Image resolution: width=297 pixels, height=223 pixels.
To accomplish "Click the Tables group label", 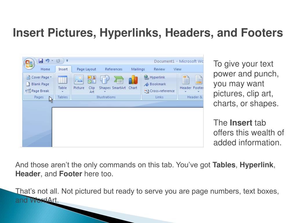I will 63,97.
